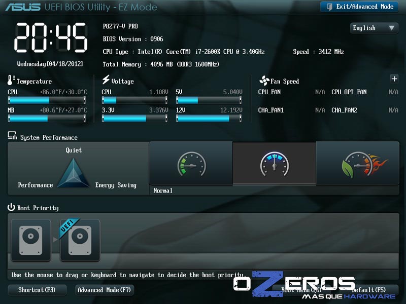406x304 pixels.
Task: Click the Normal mode description text
Action: (163, 191)
